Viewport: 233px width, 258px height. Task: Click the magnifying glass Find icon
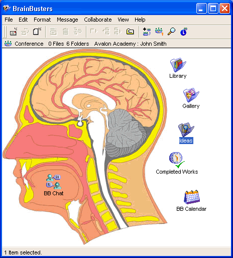(x=171, y=31)
